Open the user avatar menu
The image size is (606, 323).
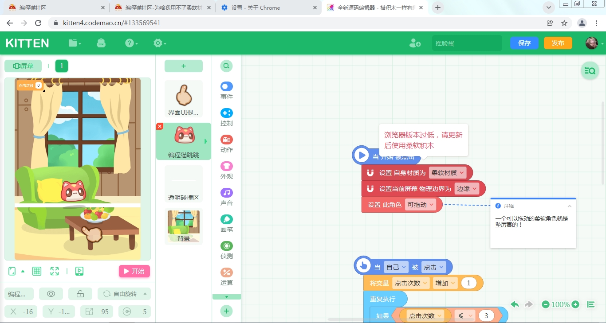coord(594,43)
